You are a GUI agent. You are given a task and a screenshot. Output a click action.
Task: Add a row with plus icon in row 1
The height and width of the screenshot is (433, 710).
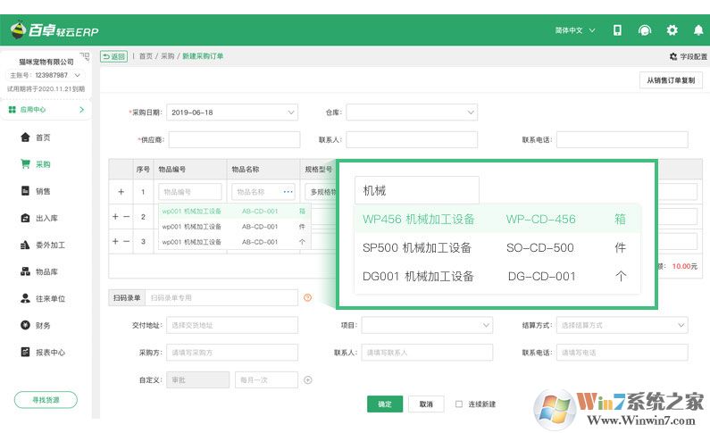tap(121, 192)
